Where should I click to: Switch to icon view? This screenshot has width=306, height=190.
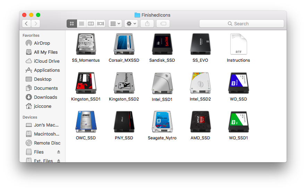[x=72, y=24]
